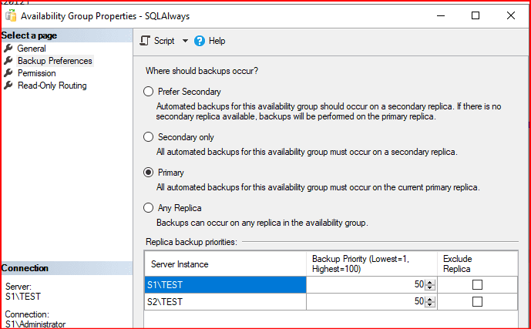This screenshot has height=329, width=531.
Task: Click the wrench icon beside Read-Only Routing
Action: click(x=8, y=86)
